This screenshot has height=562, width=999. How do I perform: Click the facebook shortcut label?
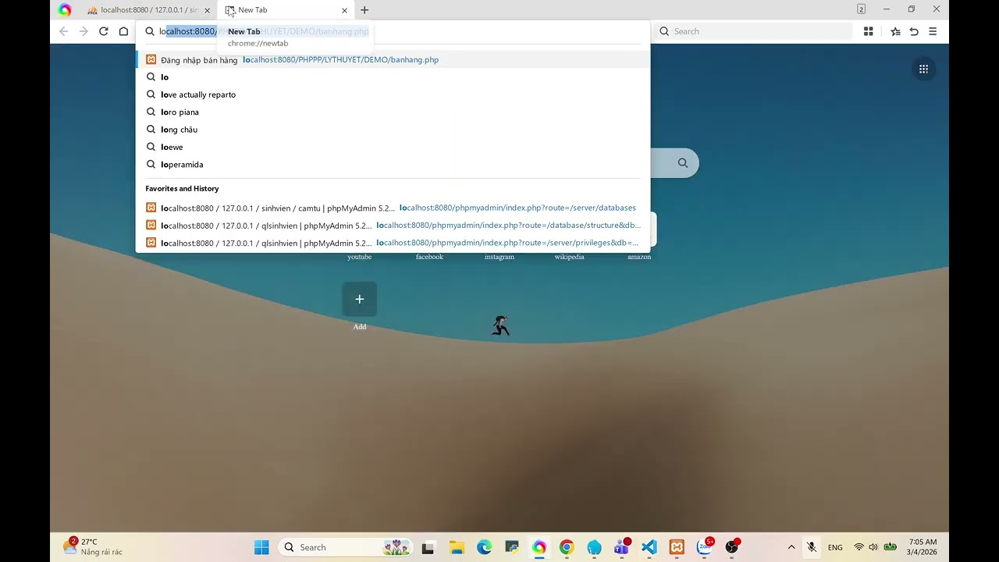coord(429,257)
